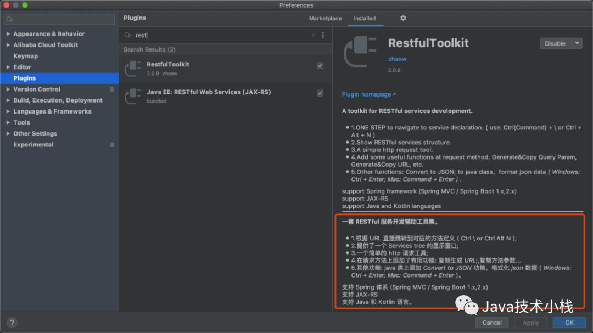Click the Apply button
Image resolution: width=593 pixels, height=333 pixels.
[530, 323]
